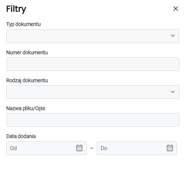This screenshot has width=186, height=169.
Task: Focus the Nazwa pliku/Opis text field
Action: tap(93, 120)
